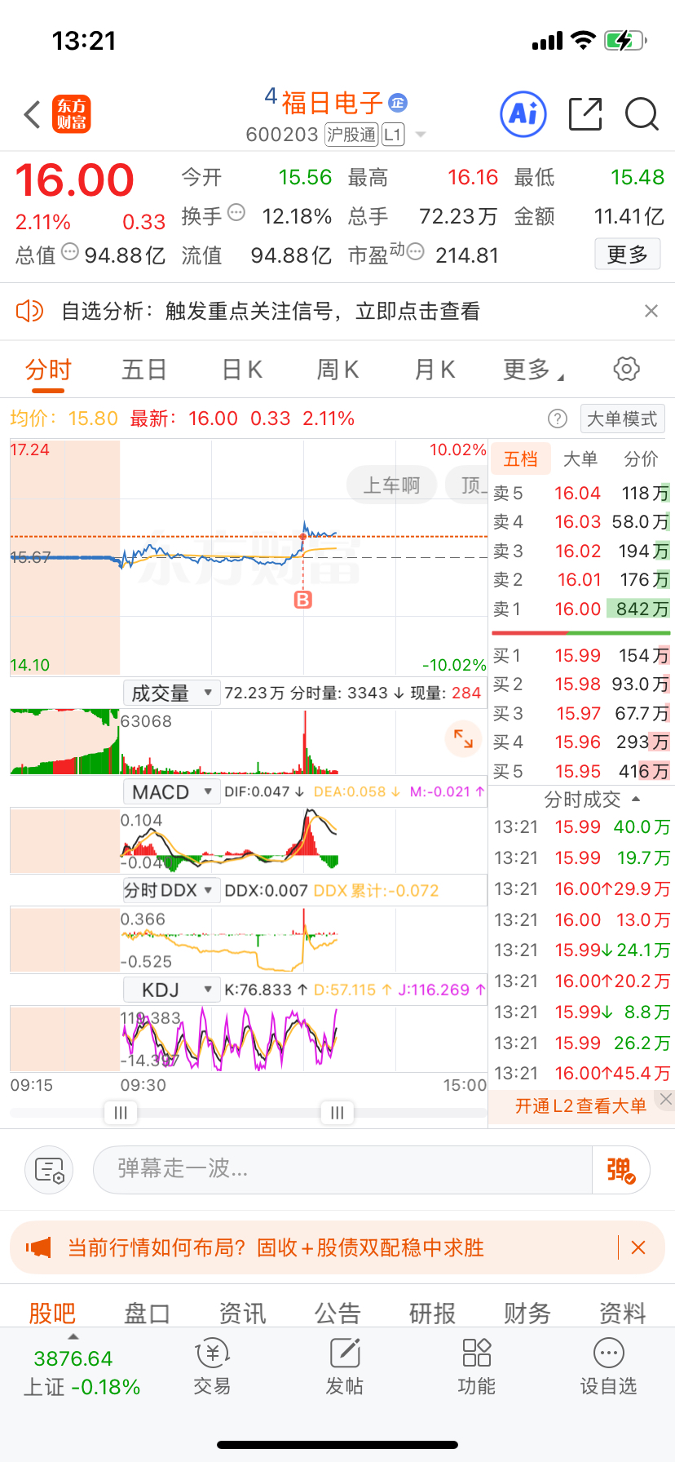Collapse the 分时成交 list arrow
The height and width of the screenshot is (1462, 675).
point(636,799)
